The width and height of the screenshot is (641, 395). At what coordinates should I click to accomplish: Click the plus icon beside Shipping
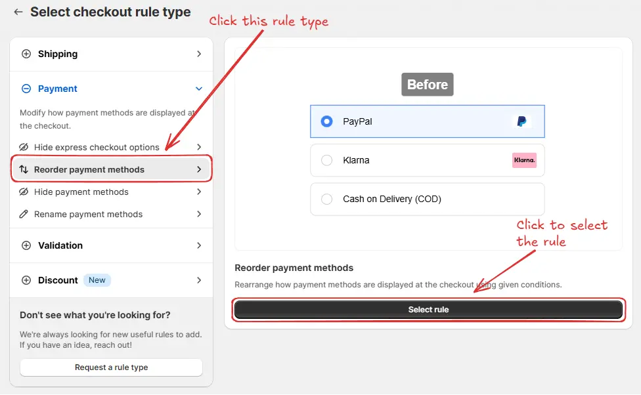point(25,53)
